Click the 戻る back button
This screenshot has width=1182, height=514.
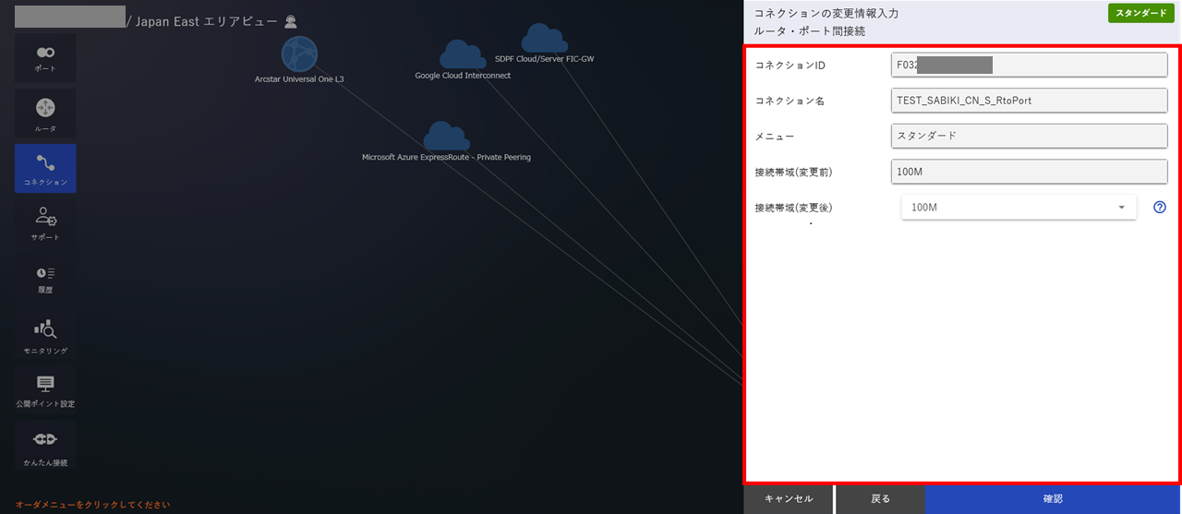click(x=881, y=499)
